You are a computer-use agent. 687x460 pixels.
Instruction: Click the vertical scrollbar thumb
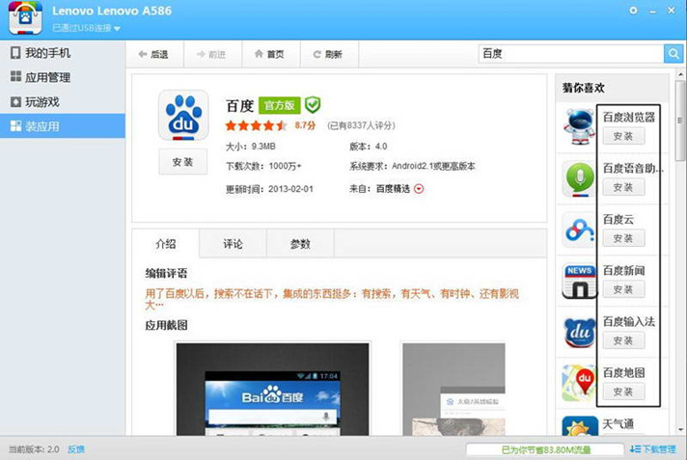[x=680, y=121]
